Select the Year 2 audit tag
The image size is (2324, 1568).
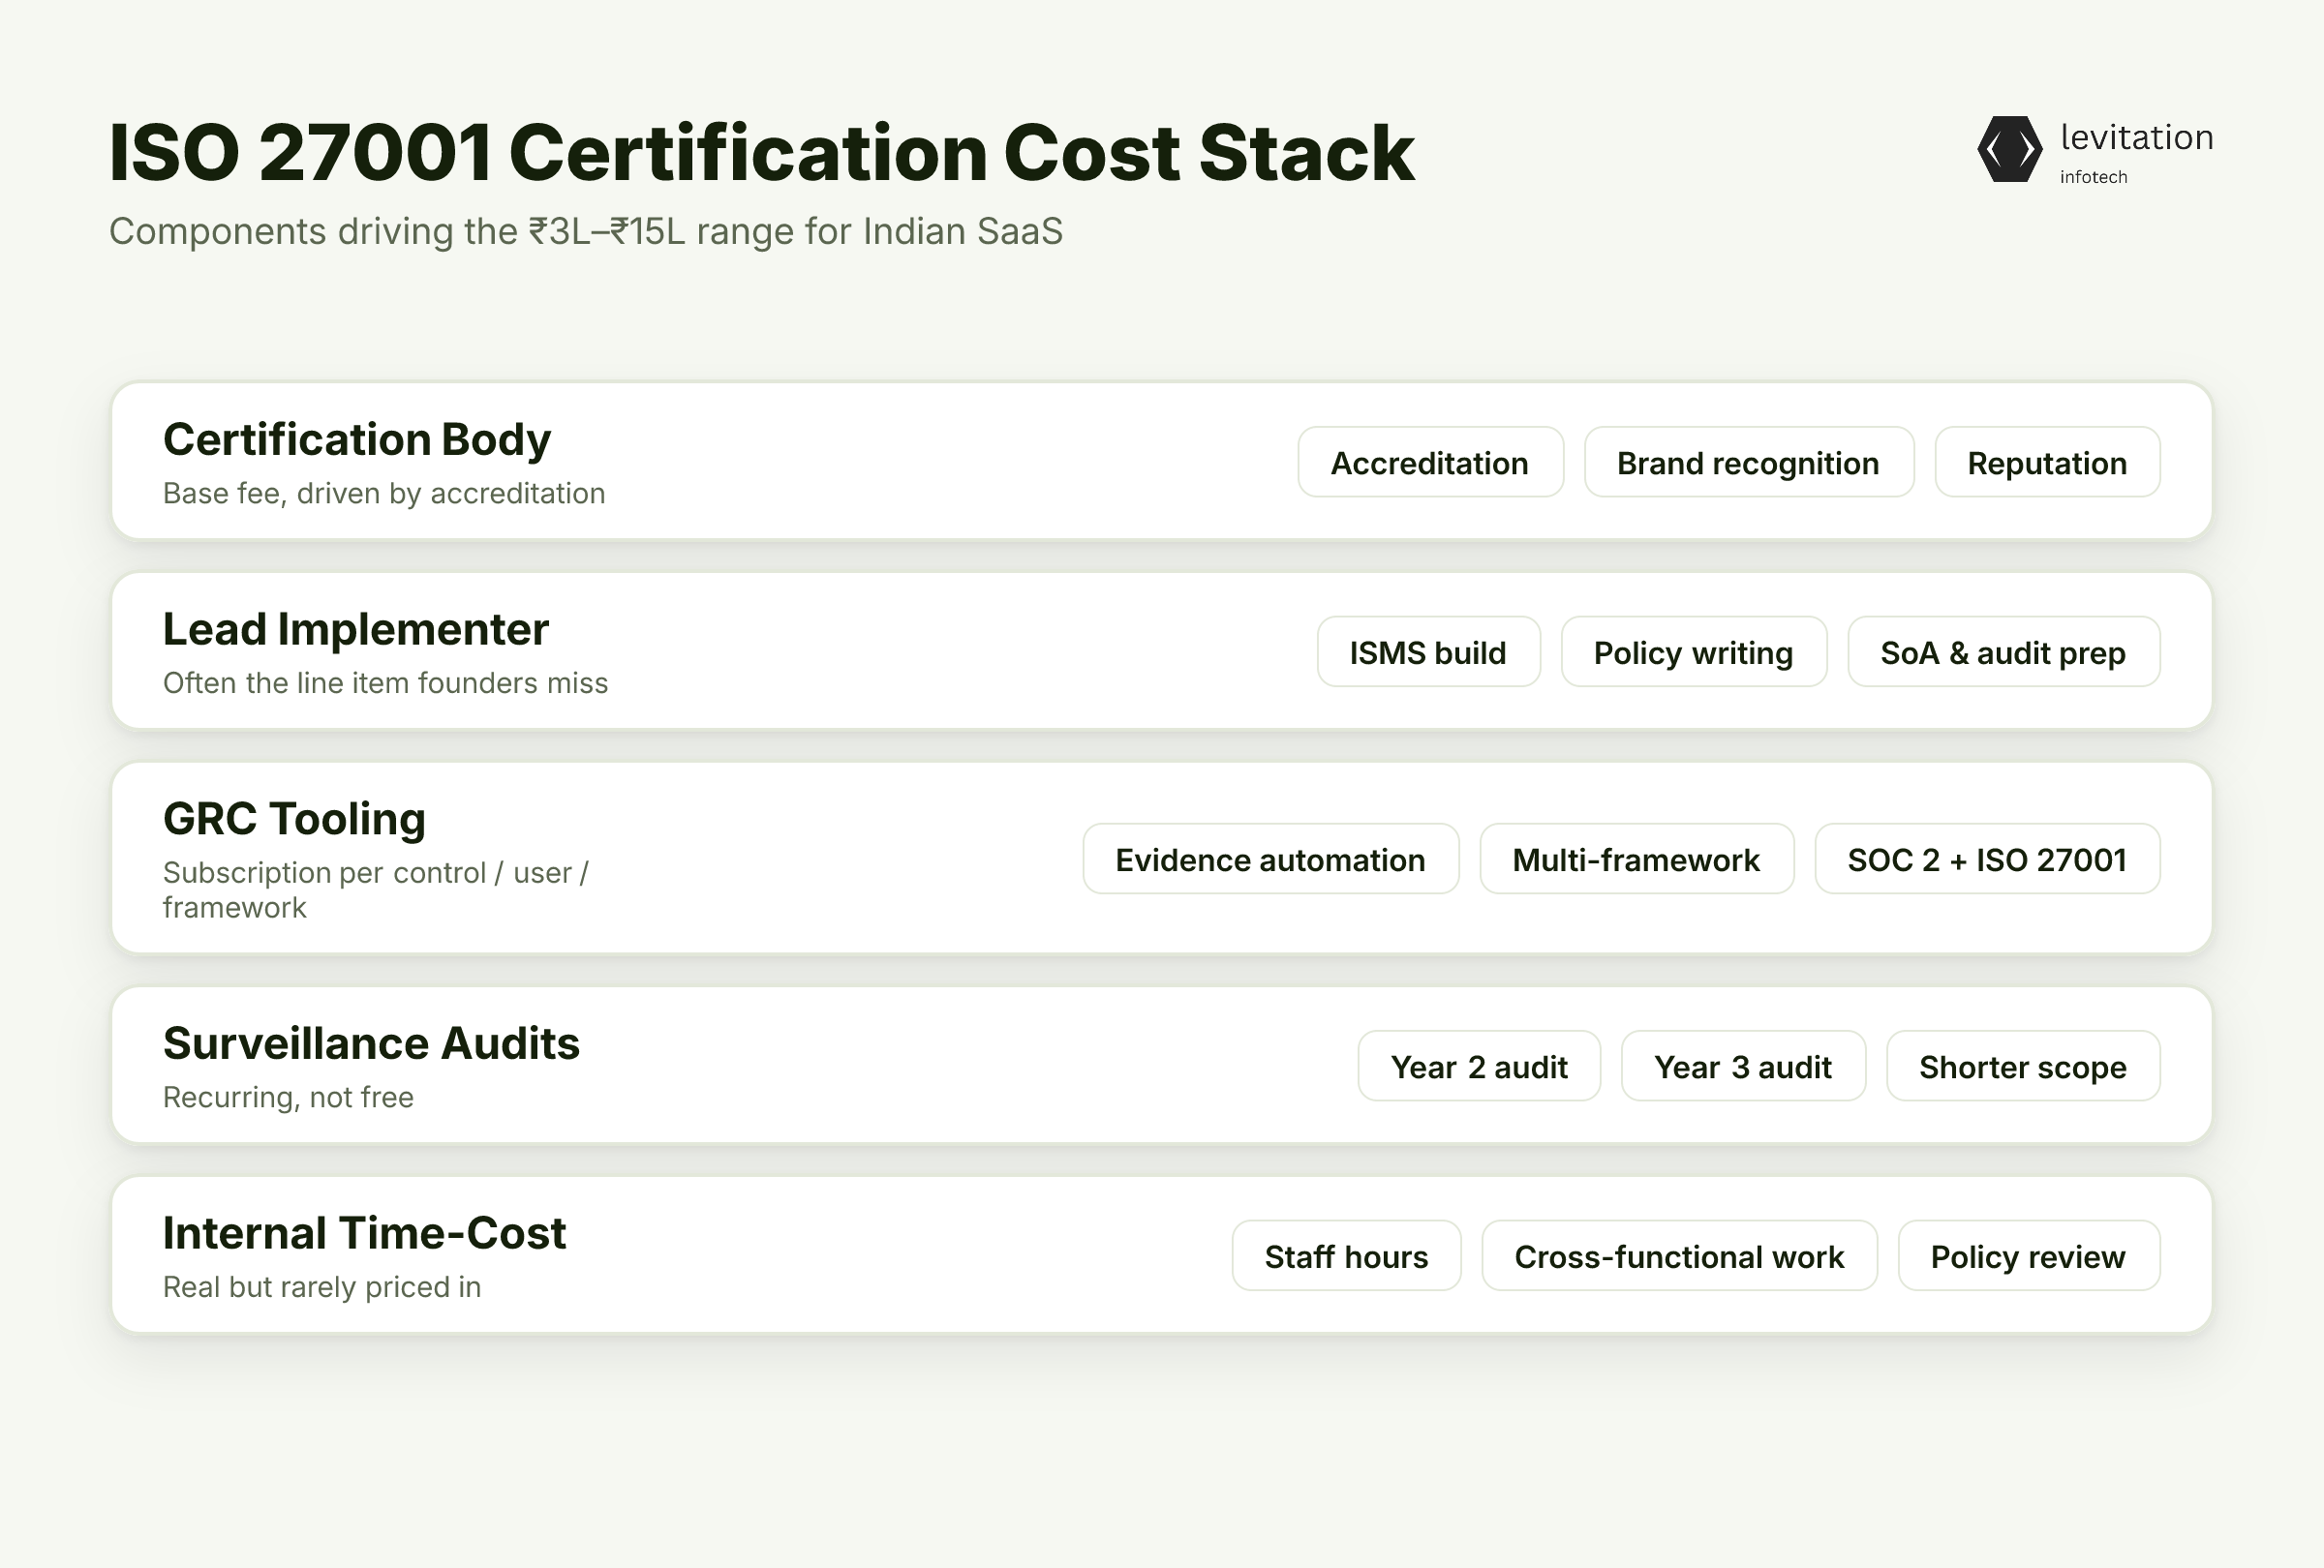(1479, 1066)
